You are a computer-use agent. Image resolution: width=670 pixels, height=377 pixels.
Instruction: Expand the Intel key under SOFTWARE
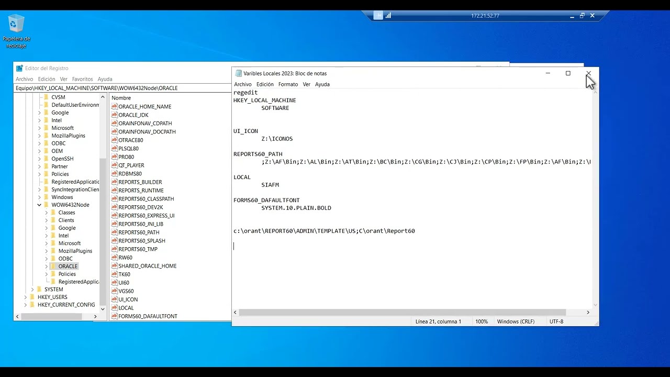pos(39,120)
